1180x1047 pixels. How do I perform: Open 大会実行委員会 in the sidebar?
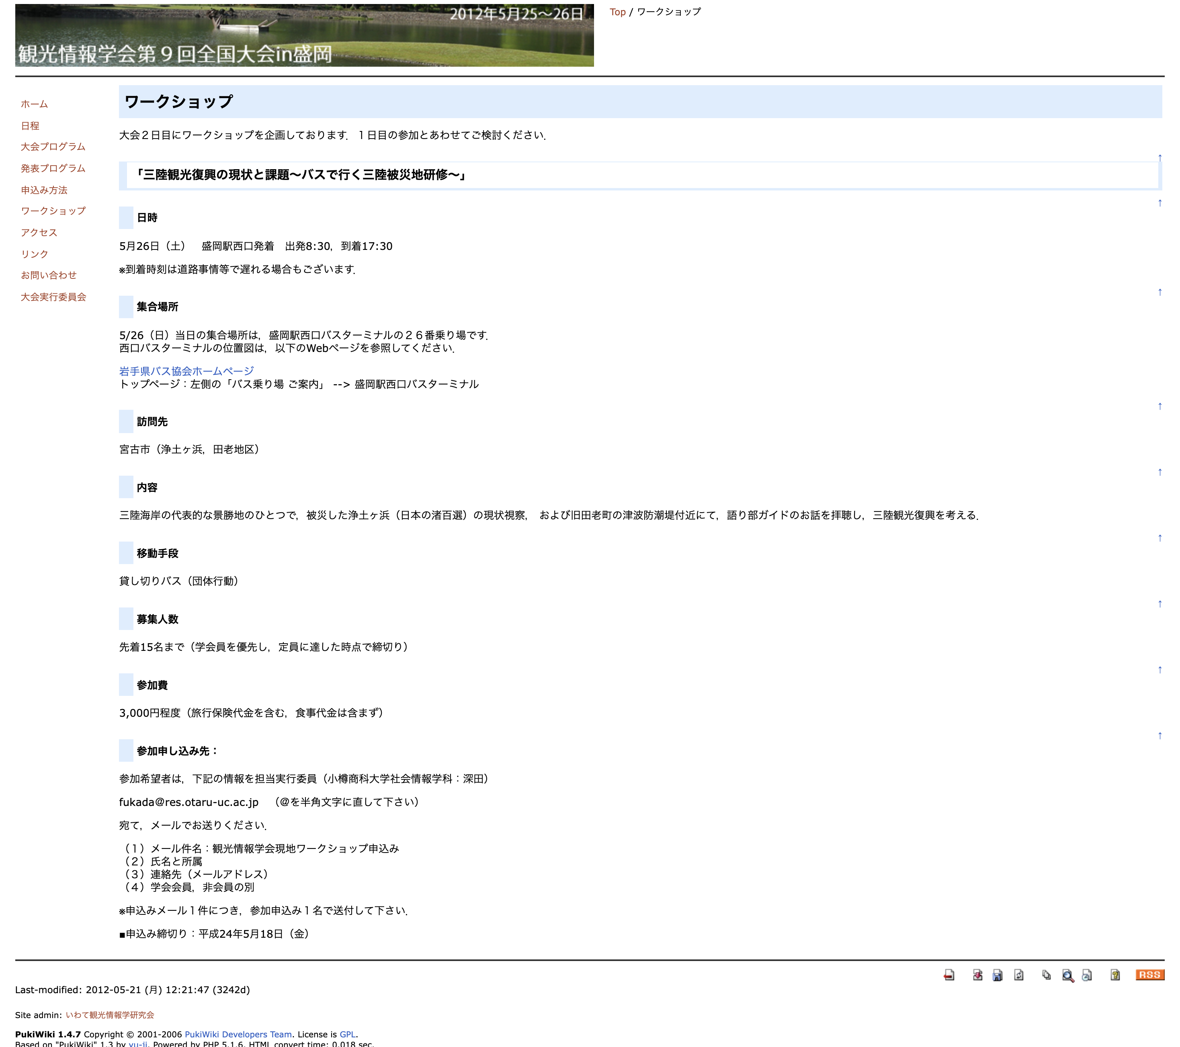[x=53, y=297]
